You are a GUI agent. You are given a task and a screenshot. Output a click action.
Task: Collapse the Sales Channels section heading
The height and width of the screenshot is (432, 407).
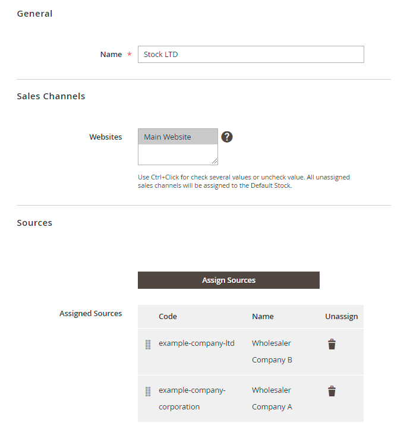(51, 96)
